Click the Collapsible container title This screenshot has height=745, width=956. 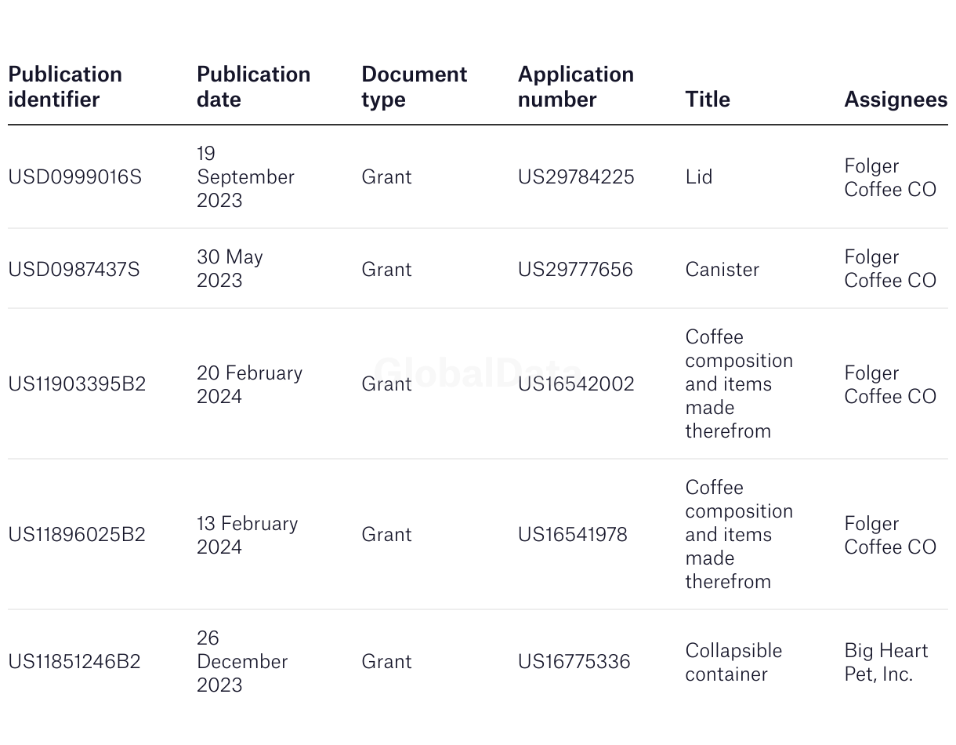733,662
